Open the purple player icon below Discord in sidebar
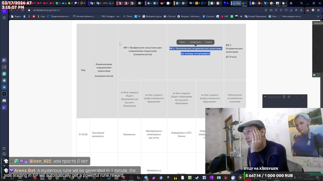 pyautogui.click(x=4, y=107)
